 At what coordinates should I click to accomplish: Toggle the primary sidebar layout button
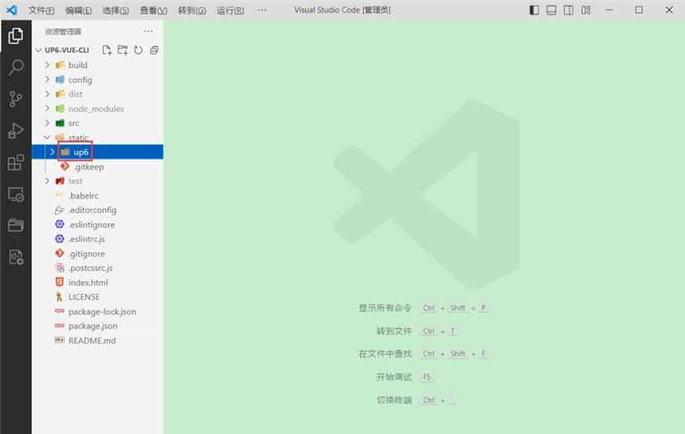(x=534, y=10)
